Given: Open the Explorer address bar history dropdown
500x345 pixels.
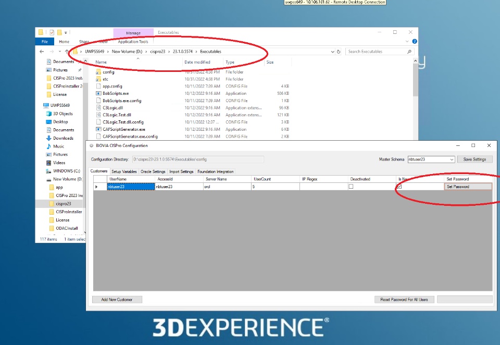Looking at the screenshot, I should [x=333, y=52].
